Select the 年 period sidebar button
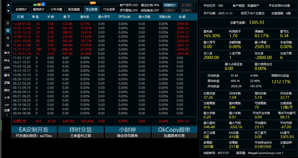 pyautogui.click(x=8, y=45)
